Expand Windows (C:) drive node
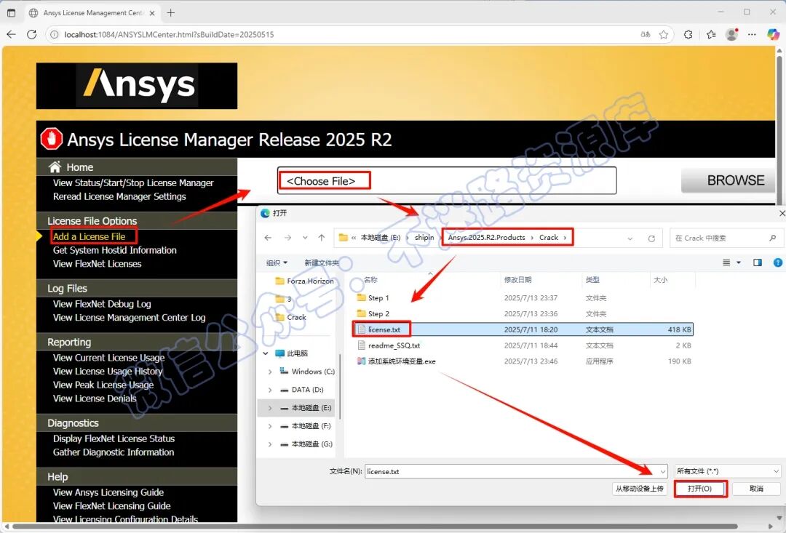The width and height of the screenshot is (786, 533). pyautogui.click(x=270, y=372)
